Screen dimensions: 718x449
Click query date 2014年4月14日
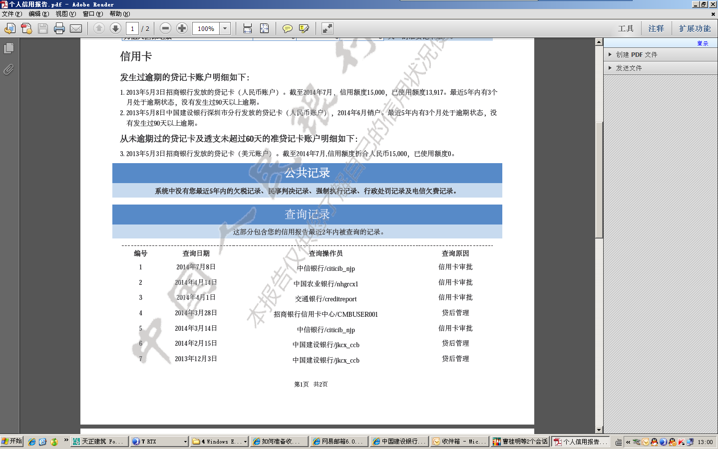tap(196, 282)
